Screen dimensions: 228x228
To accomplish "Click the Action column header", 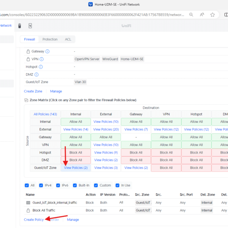I will coord(90,195).
